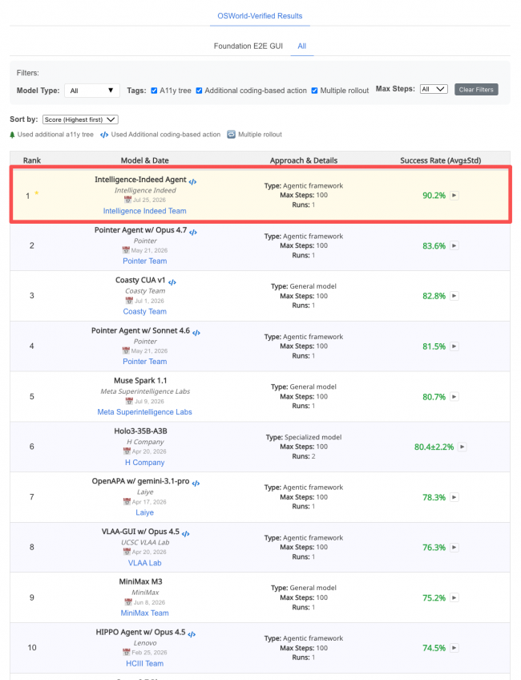Open the VLAA Lab link
The image size is (521, 680).
145,563
